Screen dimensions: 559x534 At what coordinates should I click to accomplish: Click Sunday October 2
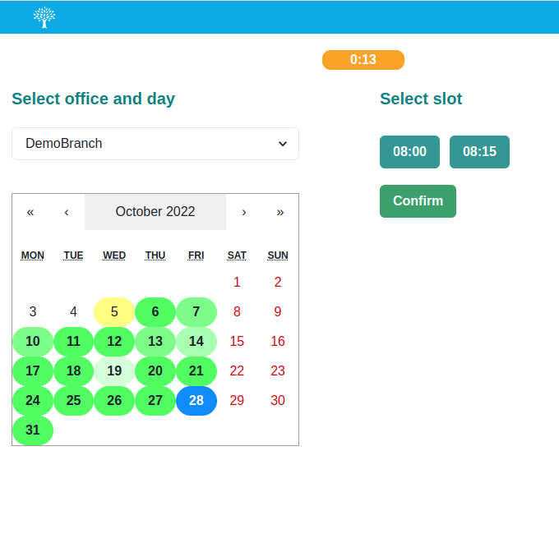click(x=278, y=282)
